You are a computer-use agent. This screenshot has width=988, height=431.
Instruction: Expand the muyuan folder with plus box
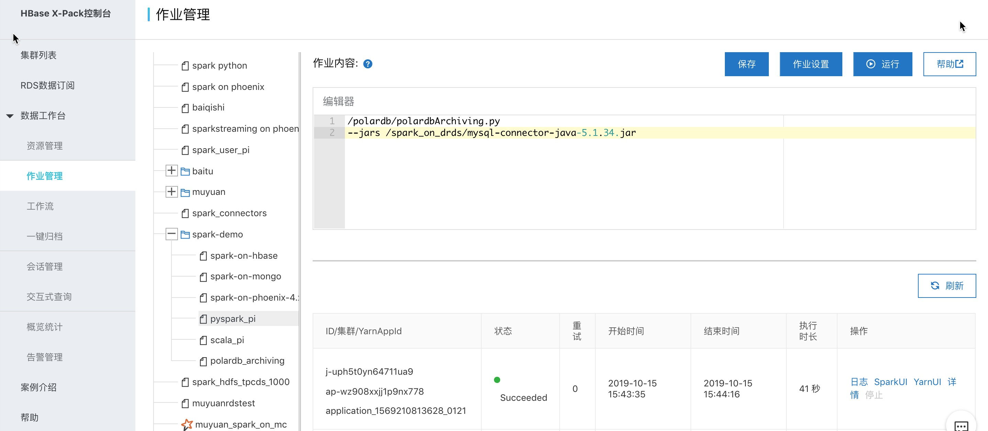click(x=171, y=191)
